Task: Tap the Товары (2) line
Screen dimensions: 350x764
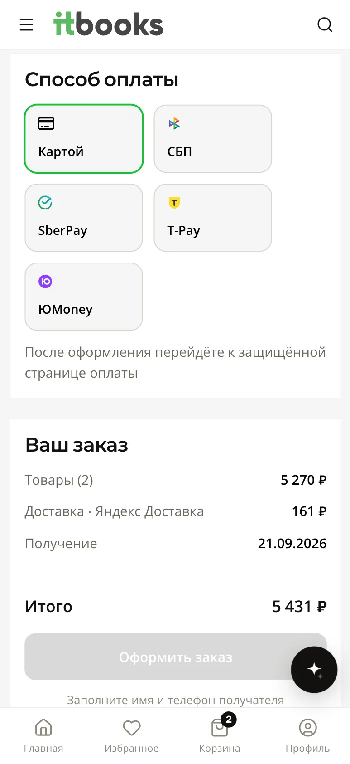Action: pyautogui.click(x=176, y=480)
